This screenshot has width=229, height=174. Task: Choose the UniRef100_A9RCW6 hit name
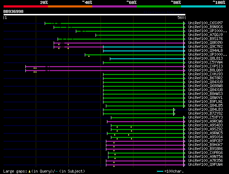coord(205,121)
